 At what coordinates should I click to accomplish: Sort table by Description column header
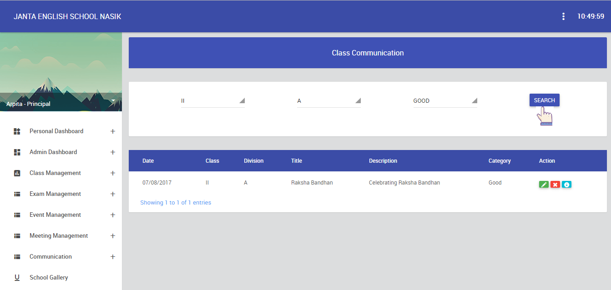(x=383, y=161)
